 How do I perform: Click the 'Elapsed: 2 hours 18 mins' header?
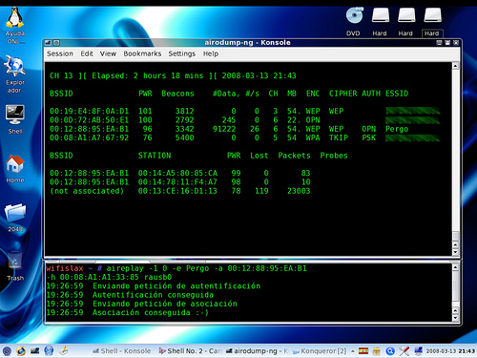(x=148, y=75)
